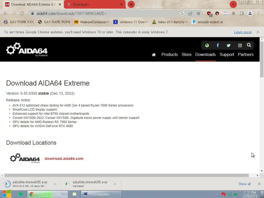Open the Chrome profile avatar

(x=250, y=13)
